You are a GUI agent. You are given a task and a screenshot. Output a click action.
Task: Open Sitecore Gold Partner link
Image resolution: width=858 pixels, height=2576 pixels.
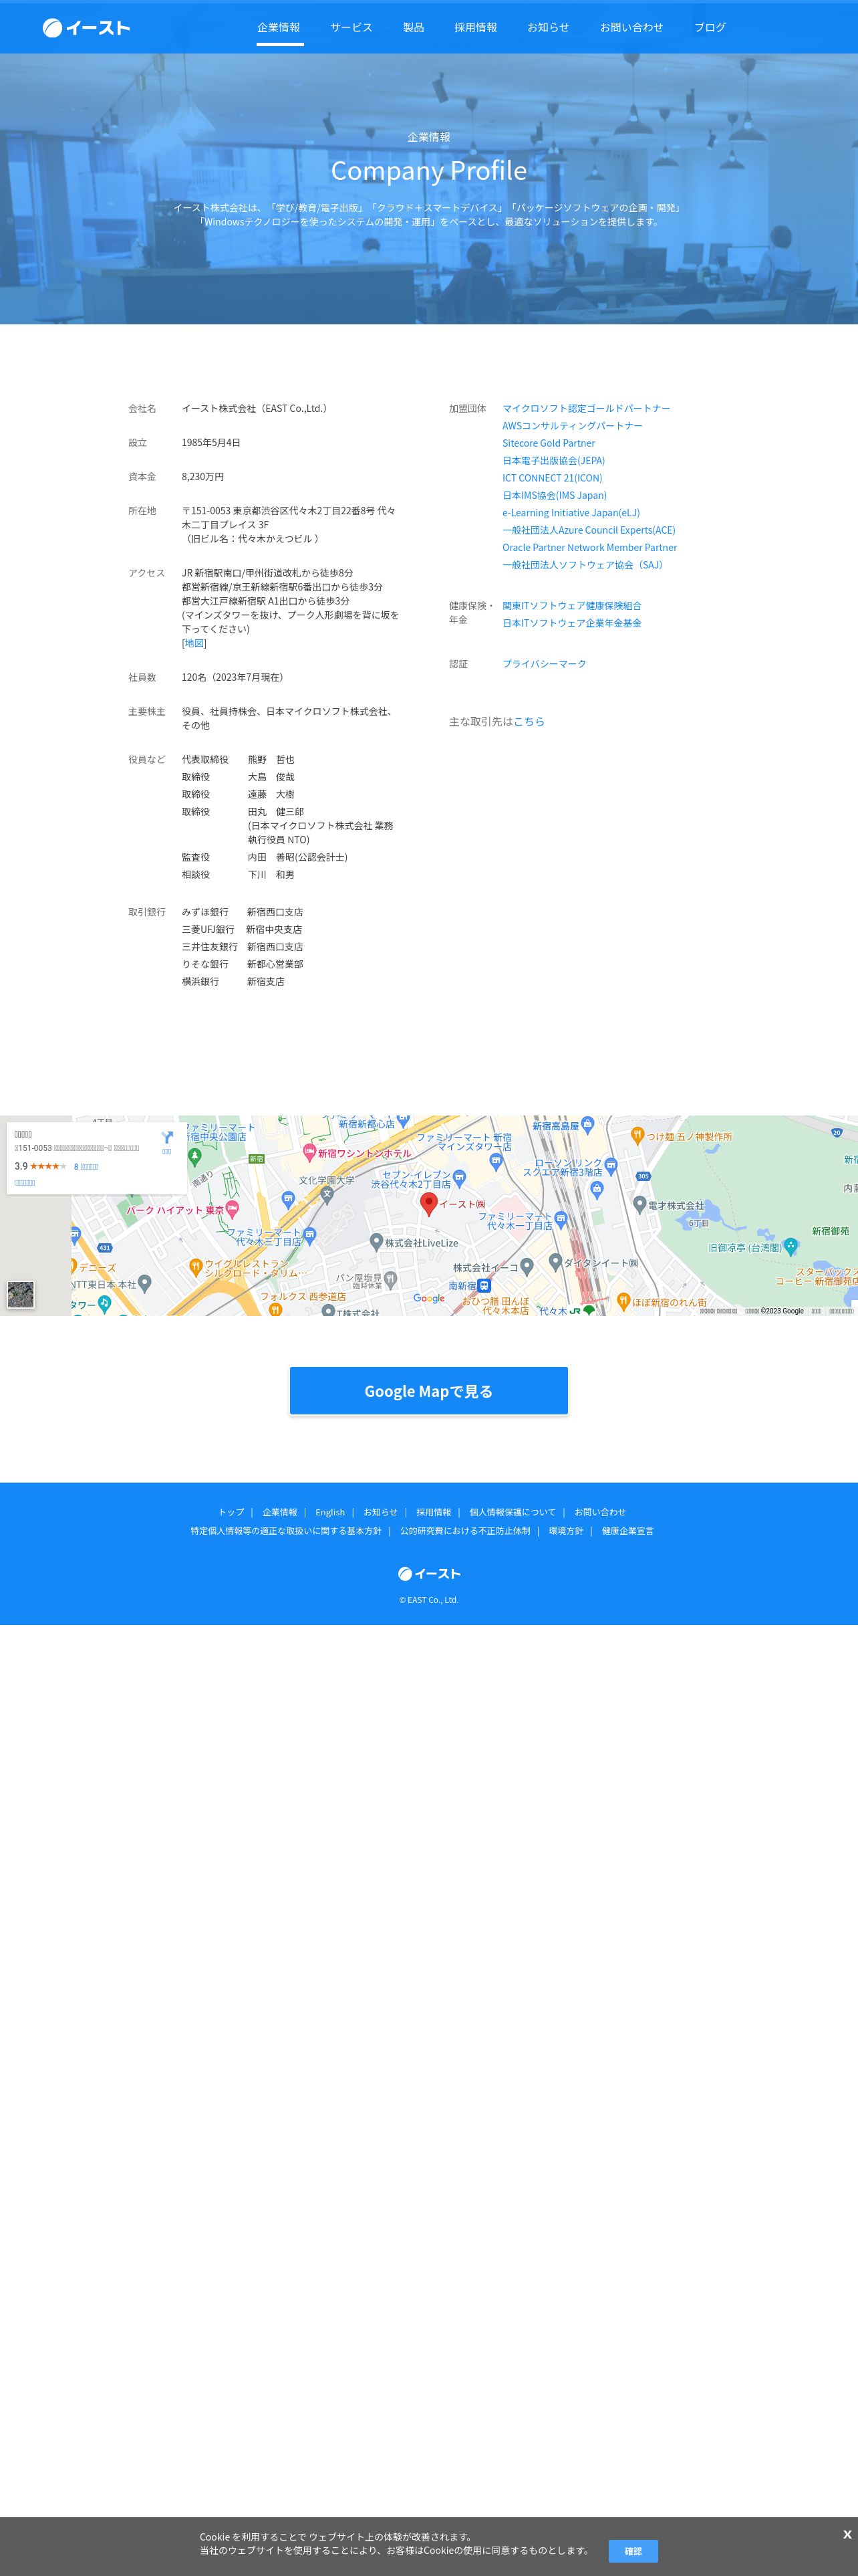tap(549, 443)
